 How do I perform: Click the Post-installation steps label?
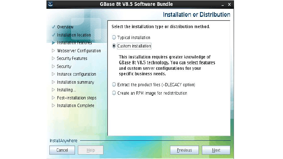pos(77,98)
